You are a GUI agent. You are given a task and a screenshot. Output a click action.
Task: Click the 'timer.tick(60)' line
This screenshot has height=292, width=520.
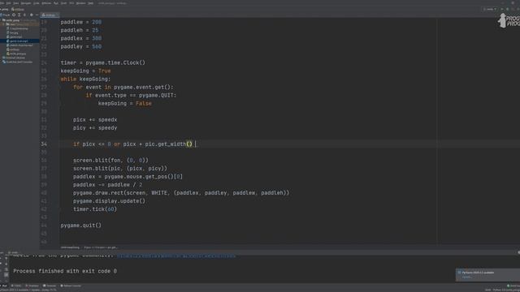95,209
